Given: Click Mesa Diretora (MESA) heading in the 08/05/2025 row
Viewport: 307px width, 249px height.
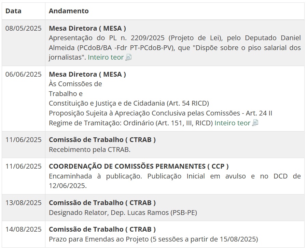Looking at the screenshot, I should click(x=87, y=28).
